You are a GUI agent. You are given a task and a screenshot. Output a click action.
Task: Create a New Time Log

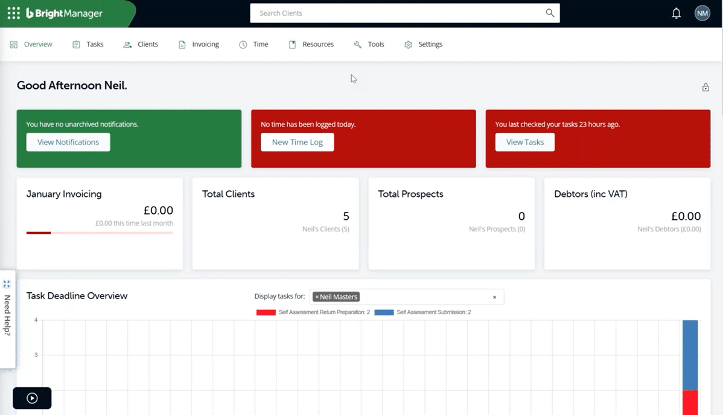pyautogui.click(x=297, y=142)
